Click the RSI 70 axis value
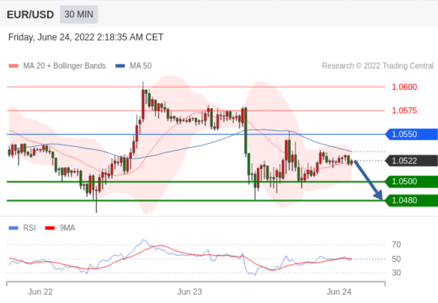This screenshot has height=303, width=438. [396, 245]
